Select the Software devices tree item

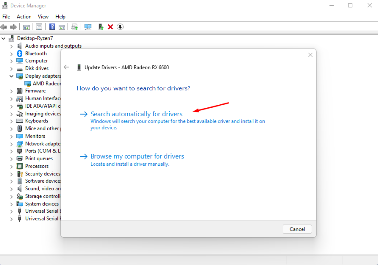click(43, 181)
